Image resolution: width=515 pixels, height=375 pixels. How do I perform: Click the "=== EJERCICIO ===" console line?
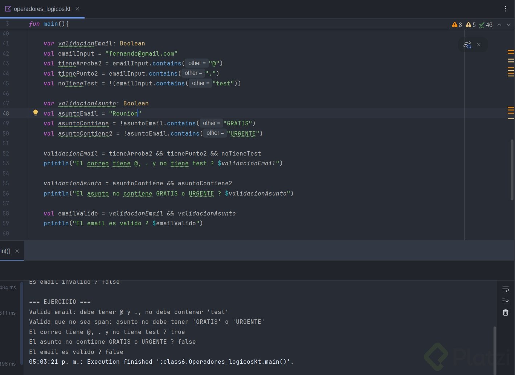point(60,302)
